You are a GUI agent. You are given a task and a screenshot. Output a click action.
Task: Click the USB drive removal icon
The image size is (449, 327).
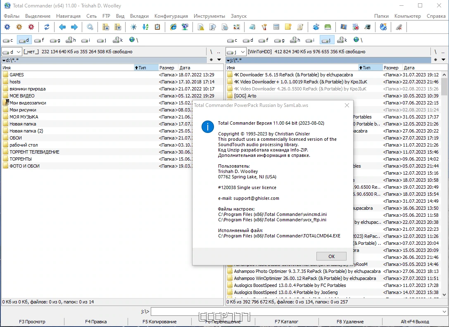(399, 27)
